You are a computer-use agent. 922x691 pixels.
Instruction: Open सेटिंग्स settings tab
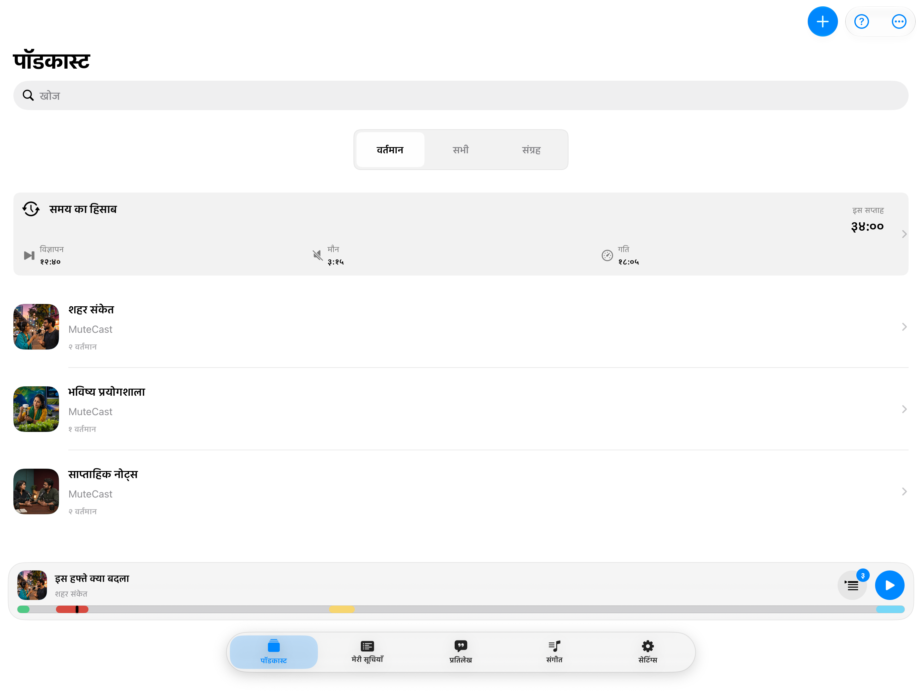pyautogui.click(x=647, y=652)
